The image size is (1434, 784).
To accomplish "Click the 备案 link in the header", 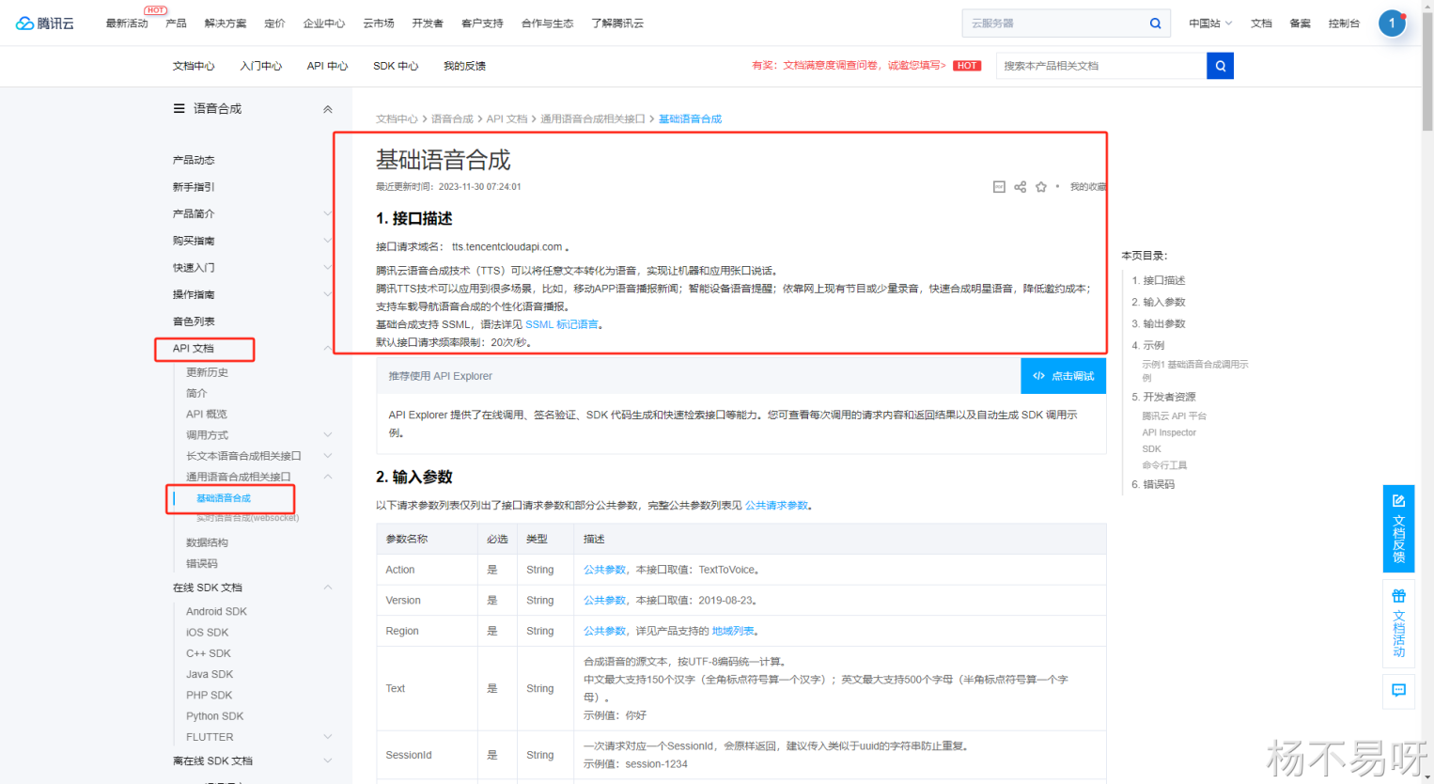I will (1301, 24).
